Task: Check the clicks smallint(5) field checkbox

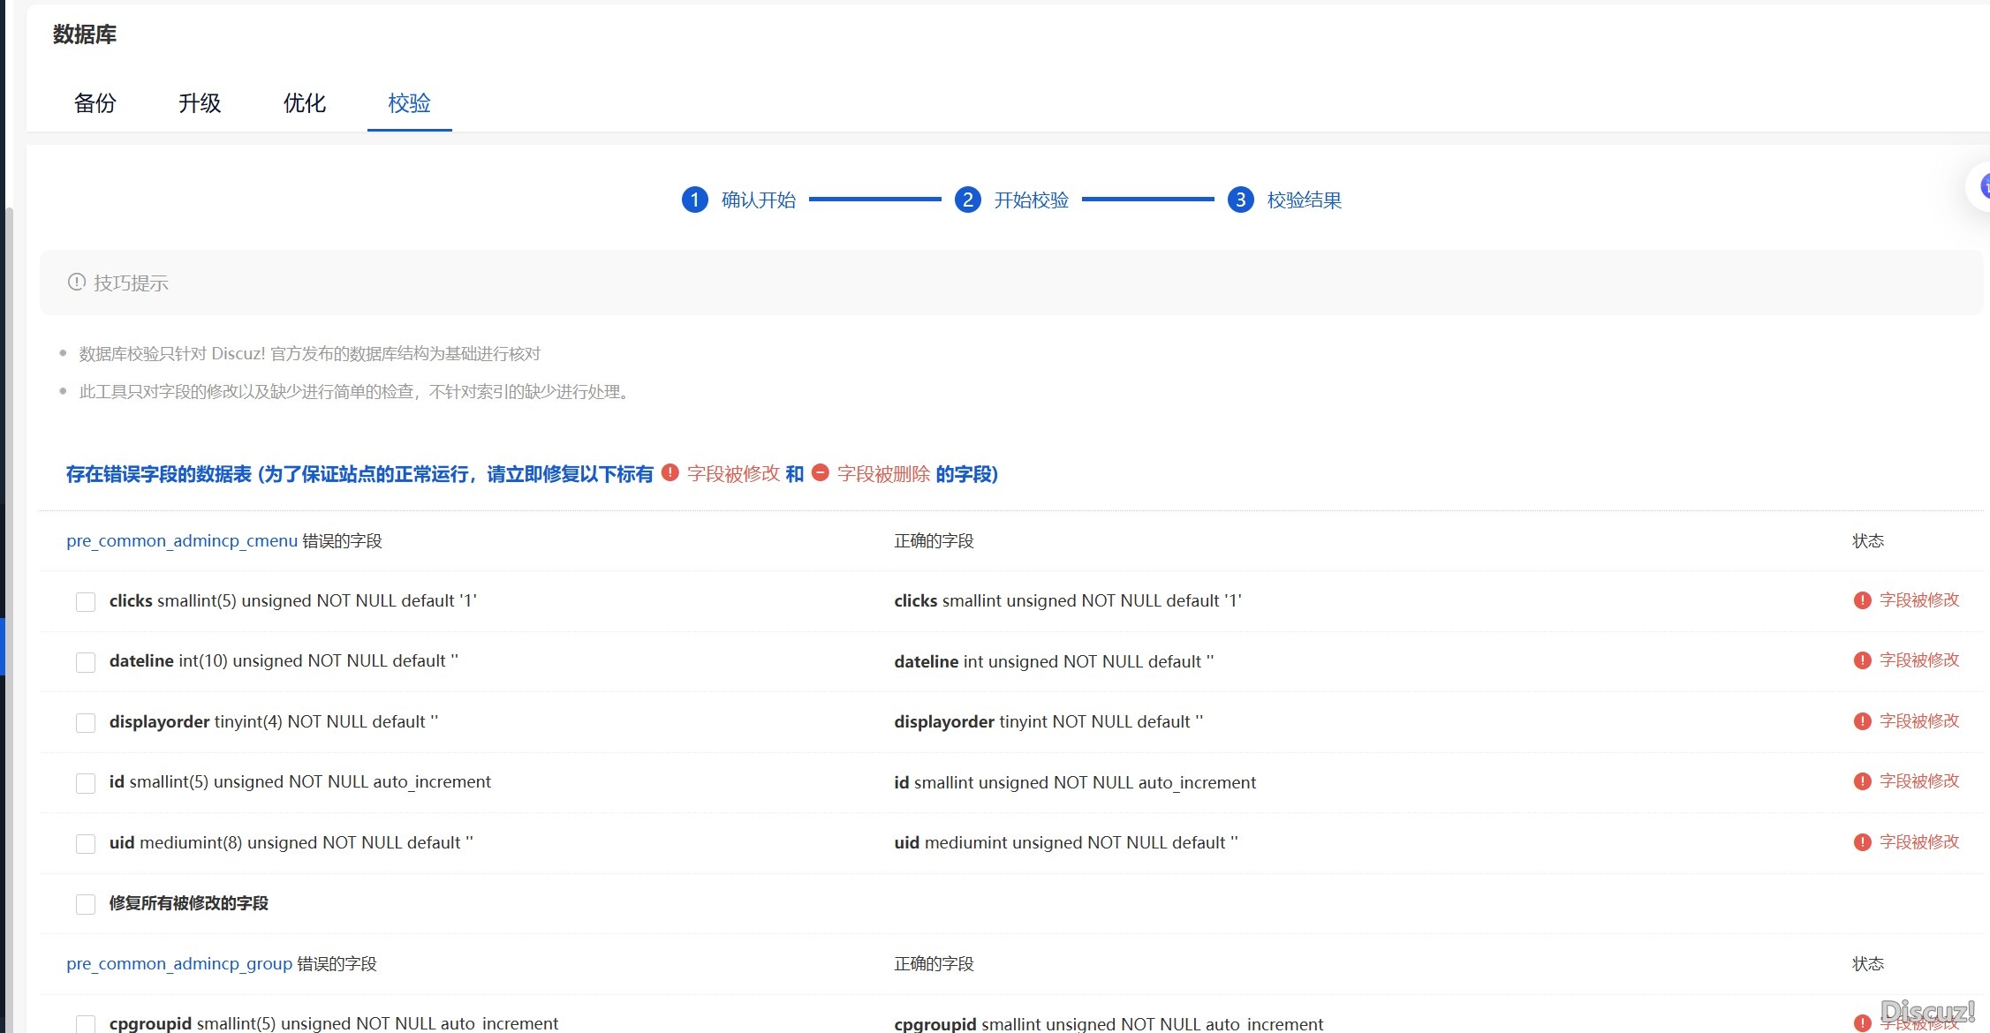Action: (x=86, y=602)
